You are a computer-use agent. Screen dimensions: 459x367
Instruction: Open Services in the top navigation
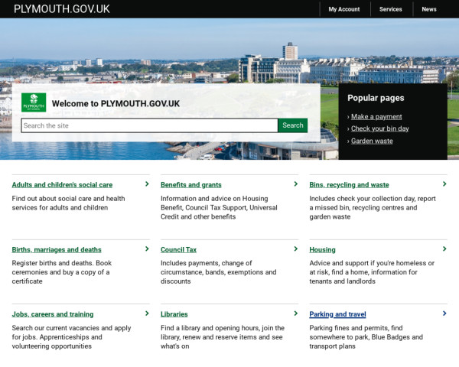(x=390, y=9)
